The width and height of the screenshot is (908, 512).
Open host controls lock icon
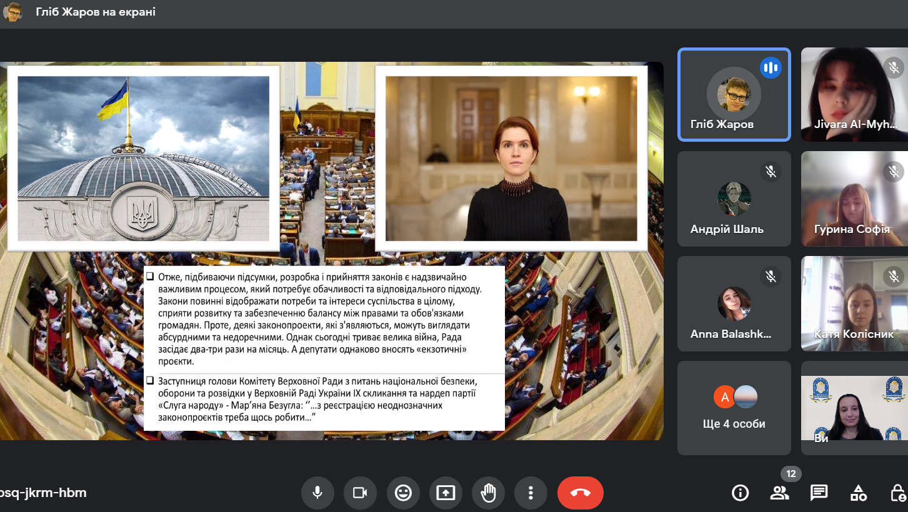(x=898, y=493)
